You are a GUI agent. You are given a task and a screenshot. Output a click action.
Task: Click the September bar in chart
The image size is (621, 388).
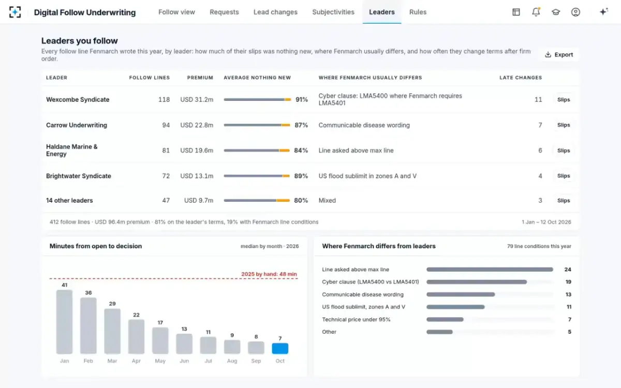click(x=256, y=348)
